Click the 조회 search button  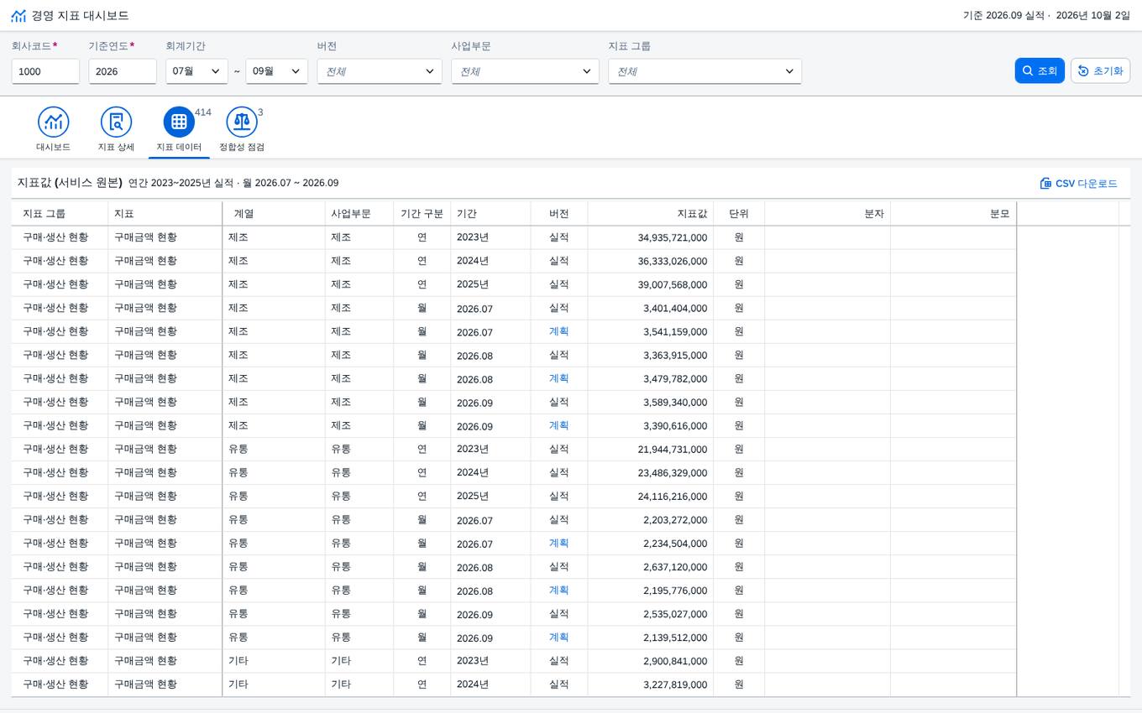pyautogui.click(x=1040, y=71)
